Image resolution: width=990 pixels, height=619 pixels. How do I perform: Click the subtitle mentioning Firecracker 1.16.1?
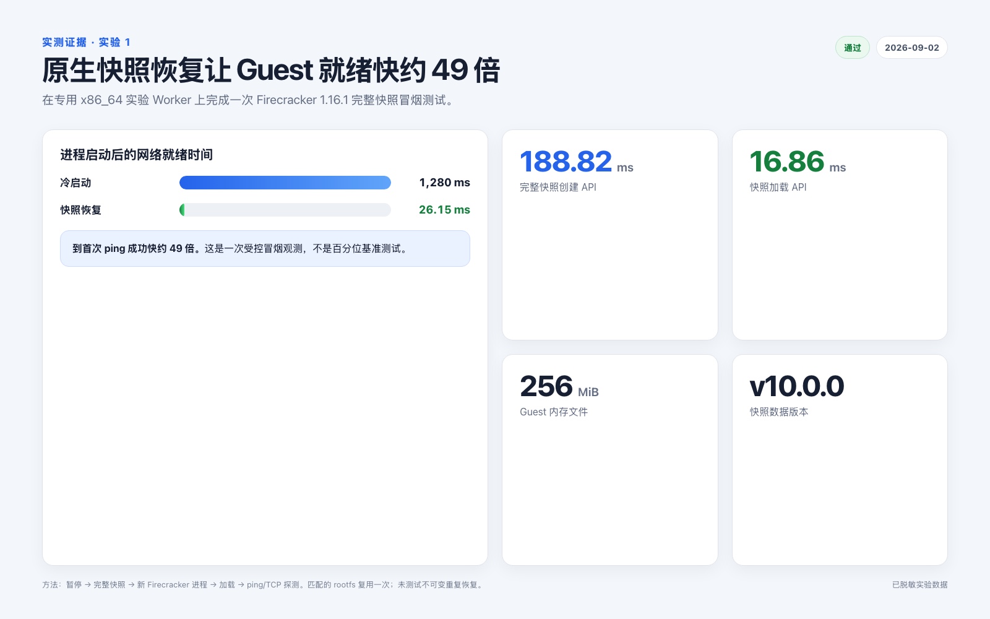click(249, 100)
